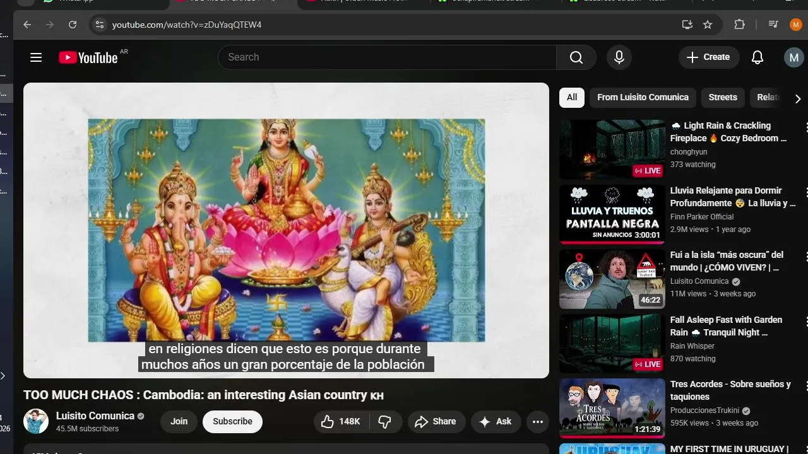
Task: Click the Create button
Action: point(709,57)
